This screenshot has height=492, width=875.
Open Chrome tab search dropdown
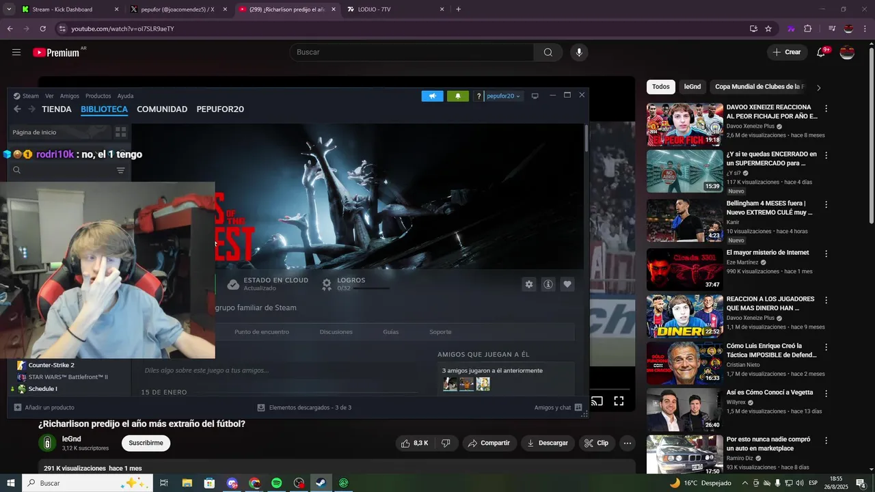[x=9, y=10]
